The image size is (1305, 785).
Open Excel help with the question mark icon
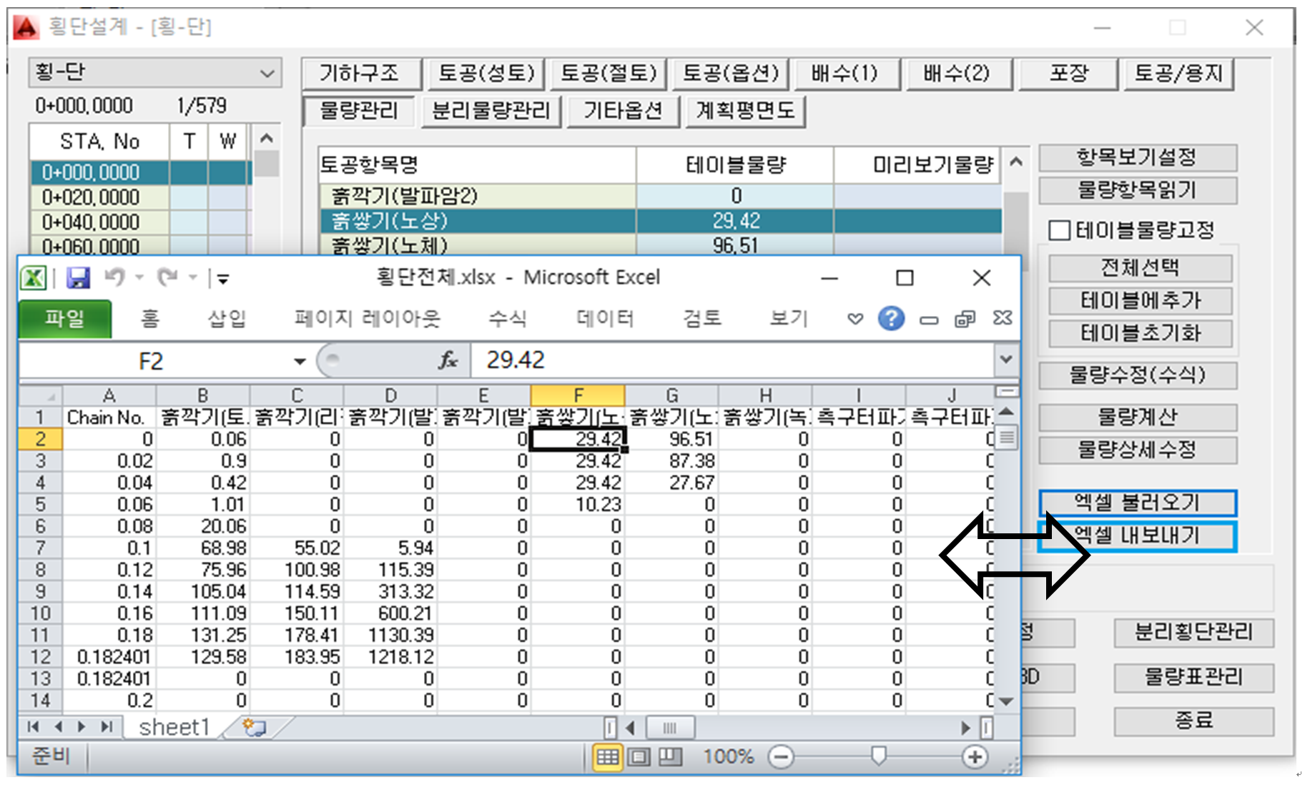pyautogui.click(x=890, y=319)
